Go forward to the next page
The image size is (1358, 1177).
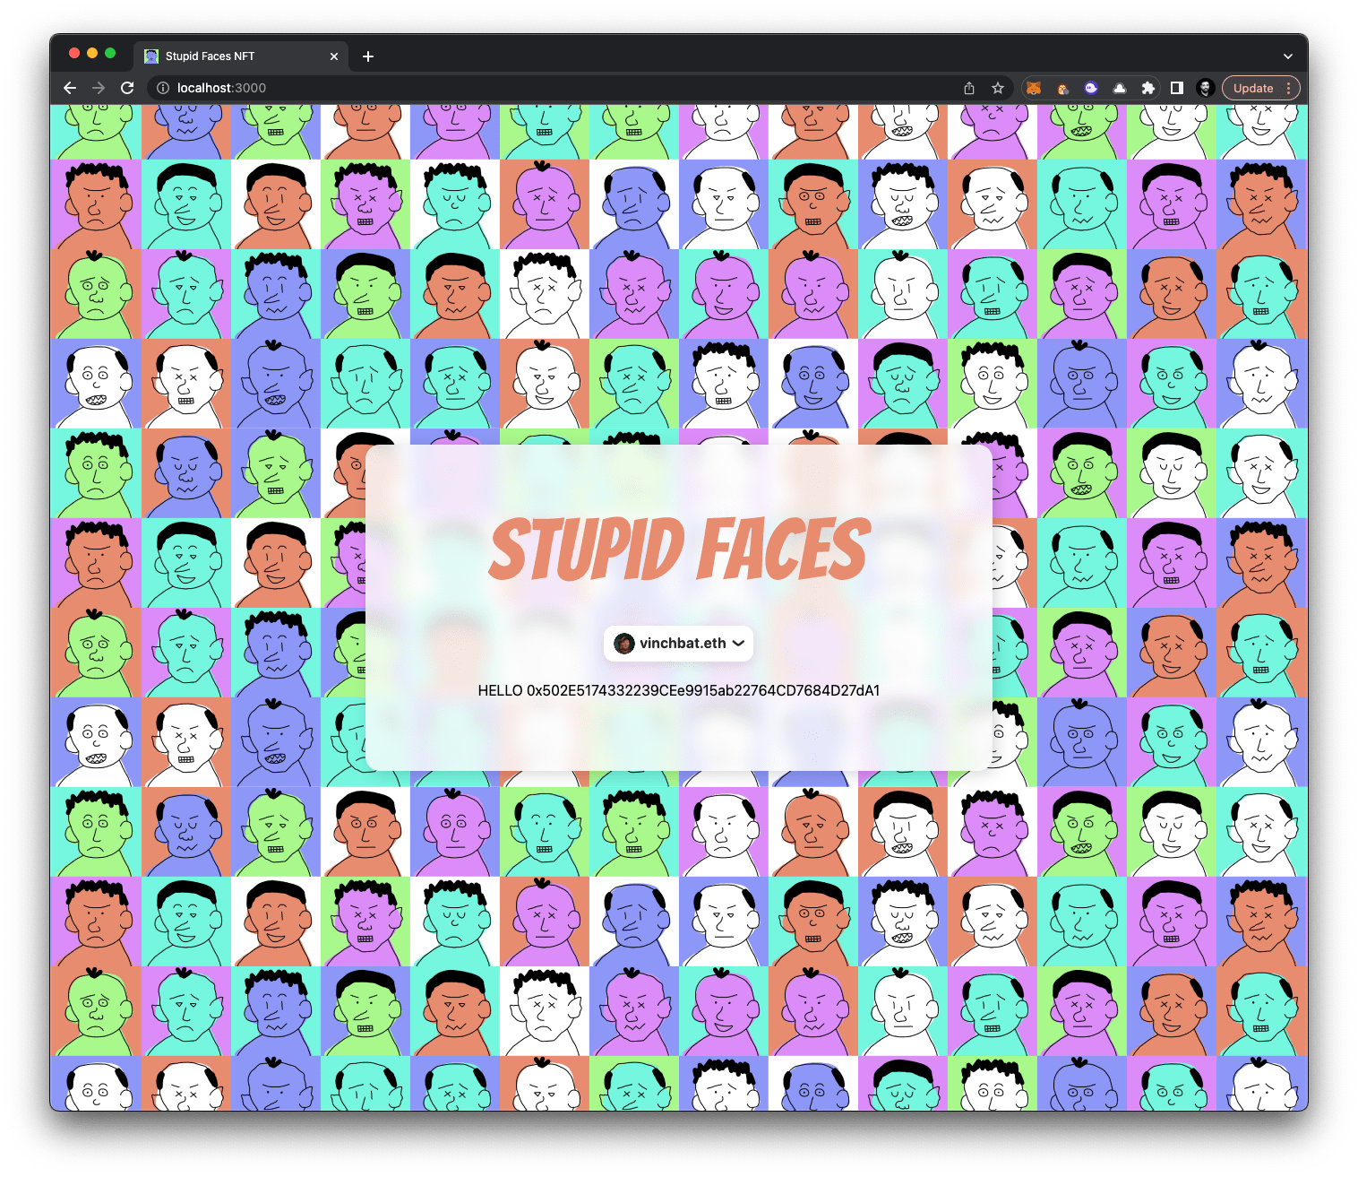(99, 88)
